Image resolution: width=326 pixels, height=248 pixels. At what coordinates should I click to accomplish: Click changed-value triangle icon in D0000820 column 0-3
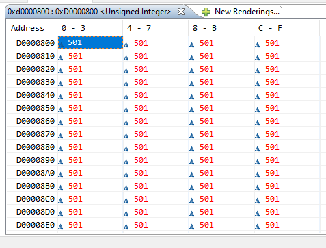click(x=61, y=71)
